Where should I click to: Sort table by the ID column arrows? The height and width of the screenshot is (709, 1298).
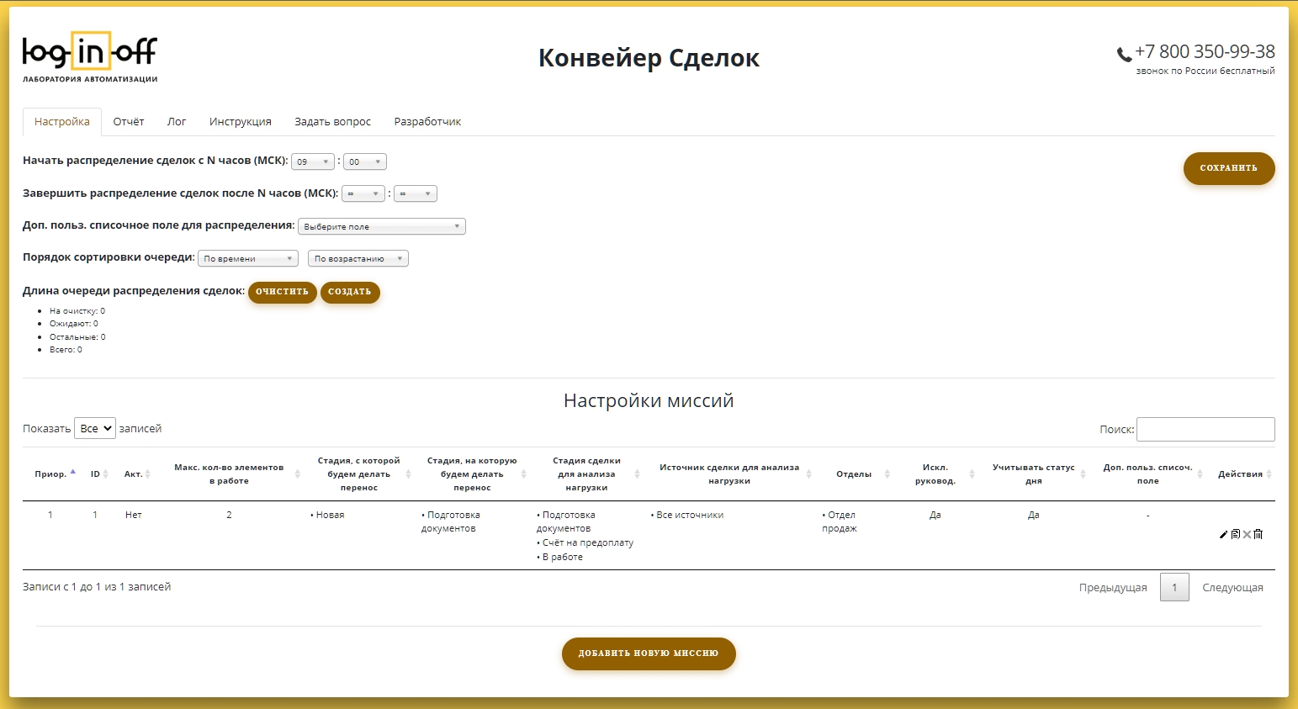coord(105,474)
